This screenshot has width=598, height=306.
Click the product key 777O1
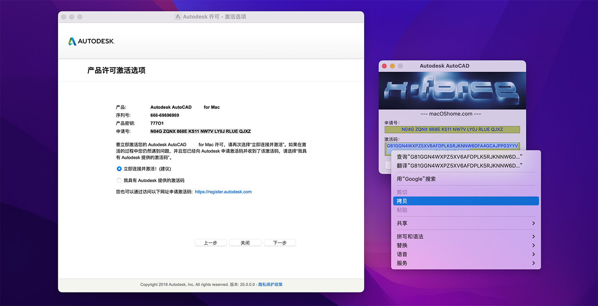point(157,123)
